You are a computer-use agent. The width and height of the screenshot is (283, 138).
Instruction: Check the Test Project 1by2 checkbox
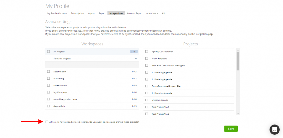point(146,114)
